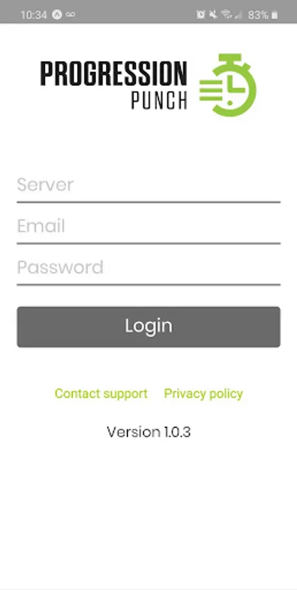Image resolution: width=297 pixels, height=590 pixels.
Task: Focus the Server input field
Action: [148, 186]
